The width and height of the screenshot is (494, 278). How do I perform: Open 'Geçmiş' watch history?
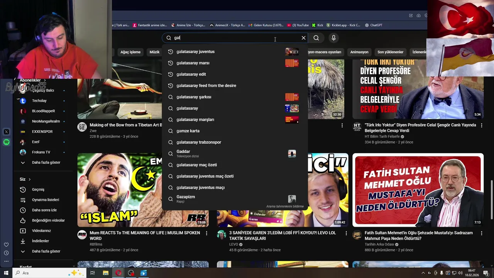click(x=42, y=190)
